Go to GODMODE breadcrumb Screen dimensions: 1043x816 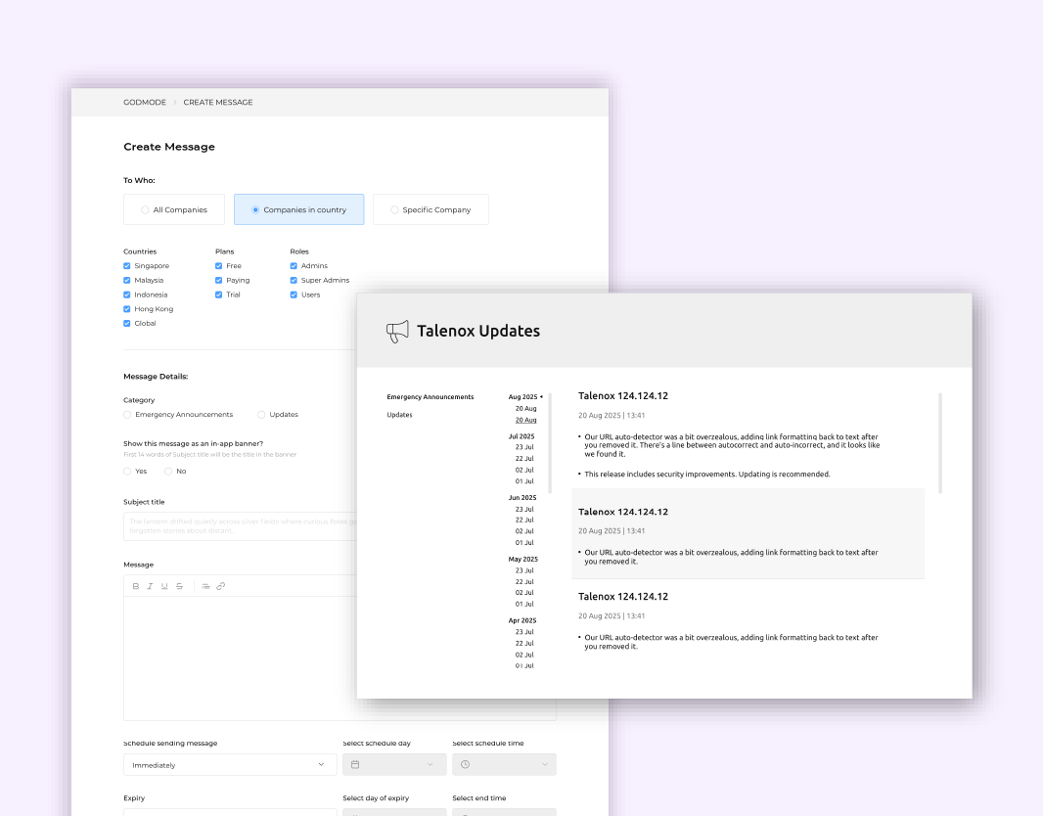145,103
